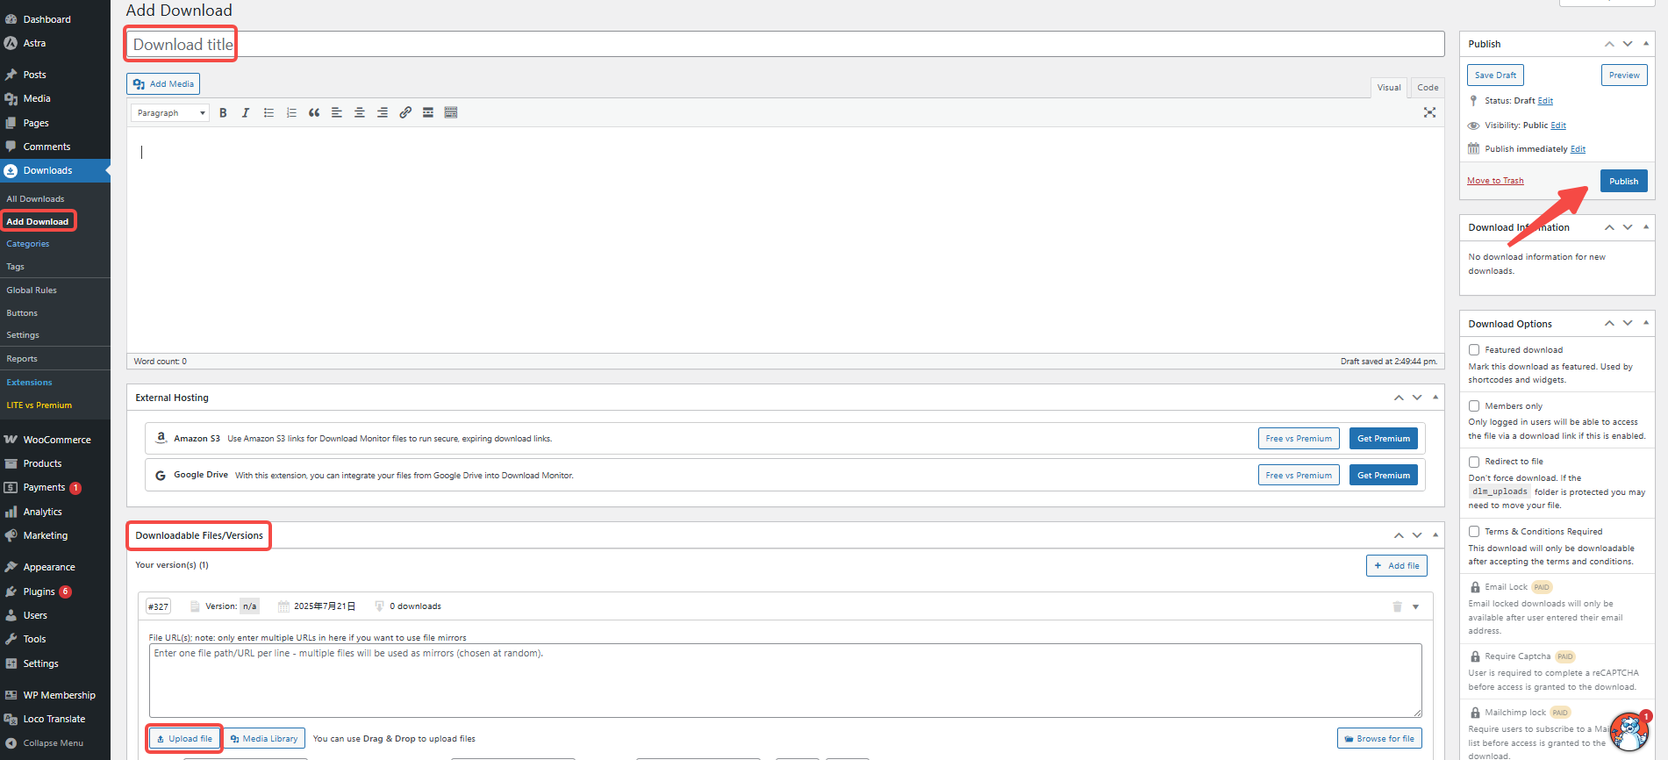Check the Members only option
The width and height of the screenshot is (1668, 760).
pyautogui.click(x=1474, y=406)
